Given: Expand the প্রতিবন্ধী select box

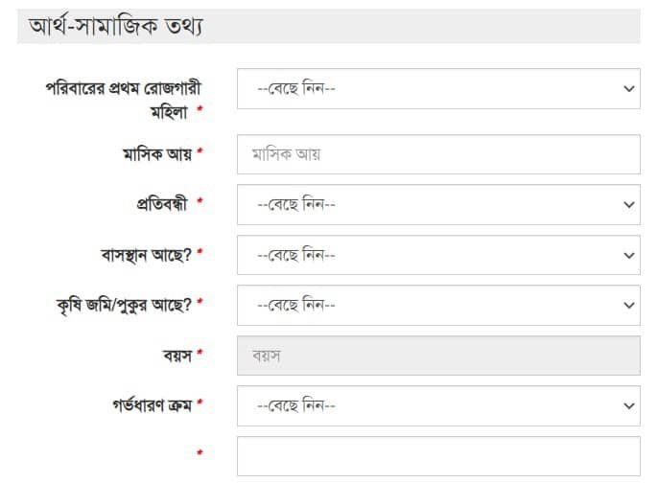Looking at the screenshot, I should 437,205.
